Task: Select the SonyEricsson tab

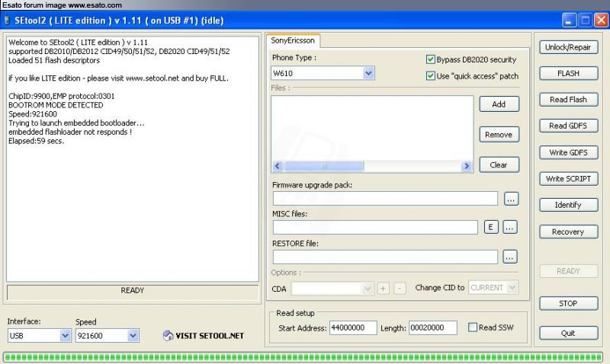Action: pos(293,40)
